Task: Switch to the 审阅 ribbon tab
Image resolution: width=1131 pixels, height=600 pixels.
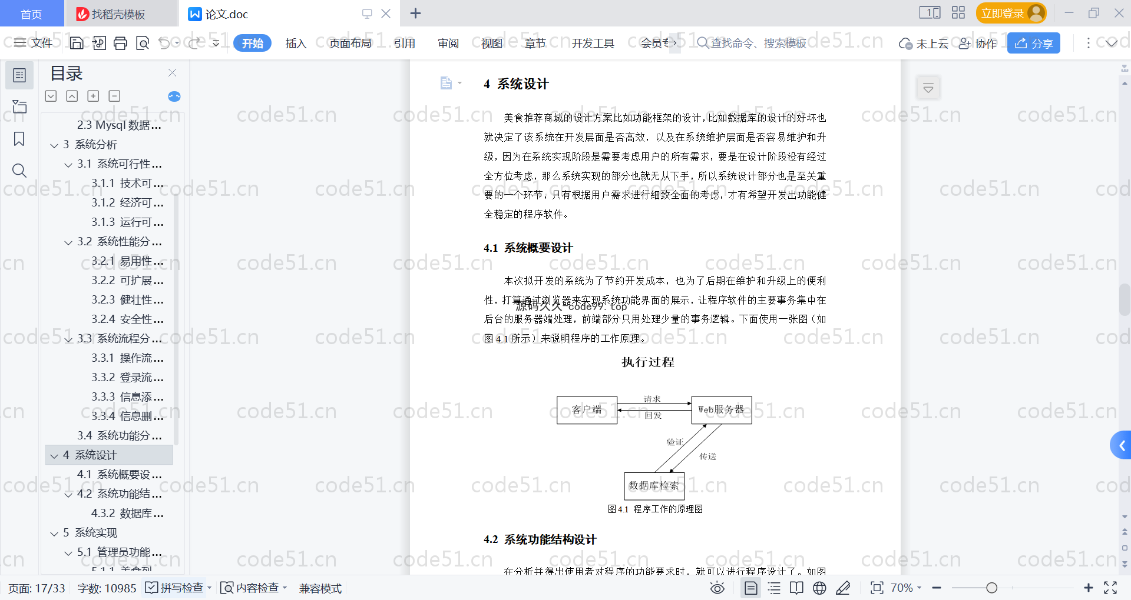Action: pos(448,43)
